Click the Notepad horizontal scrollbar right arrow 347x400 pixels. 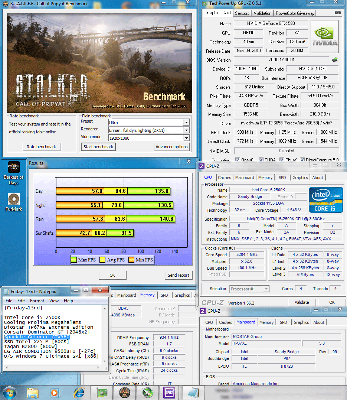(98, 368)
